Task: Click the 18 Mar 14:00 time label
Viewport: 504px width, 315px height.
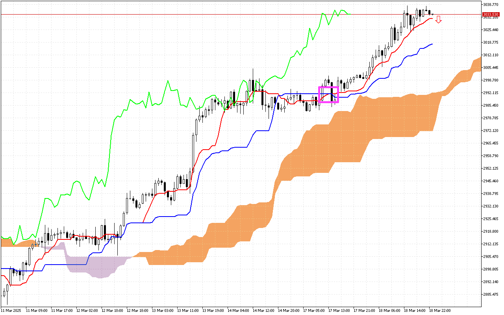Action: pos(414,311)
